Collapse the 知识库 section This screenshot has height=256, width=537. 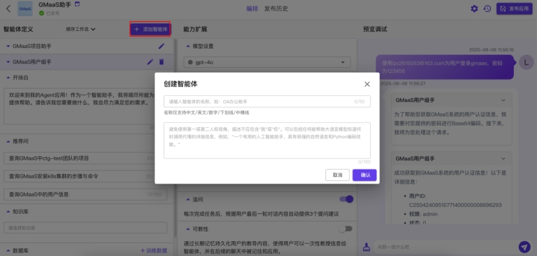click(x=8, y=211)
